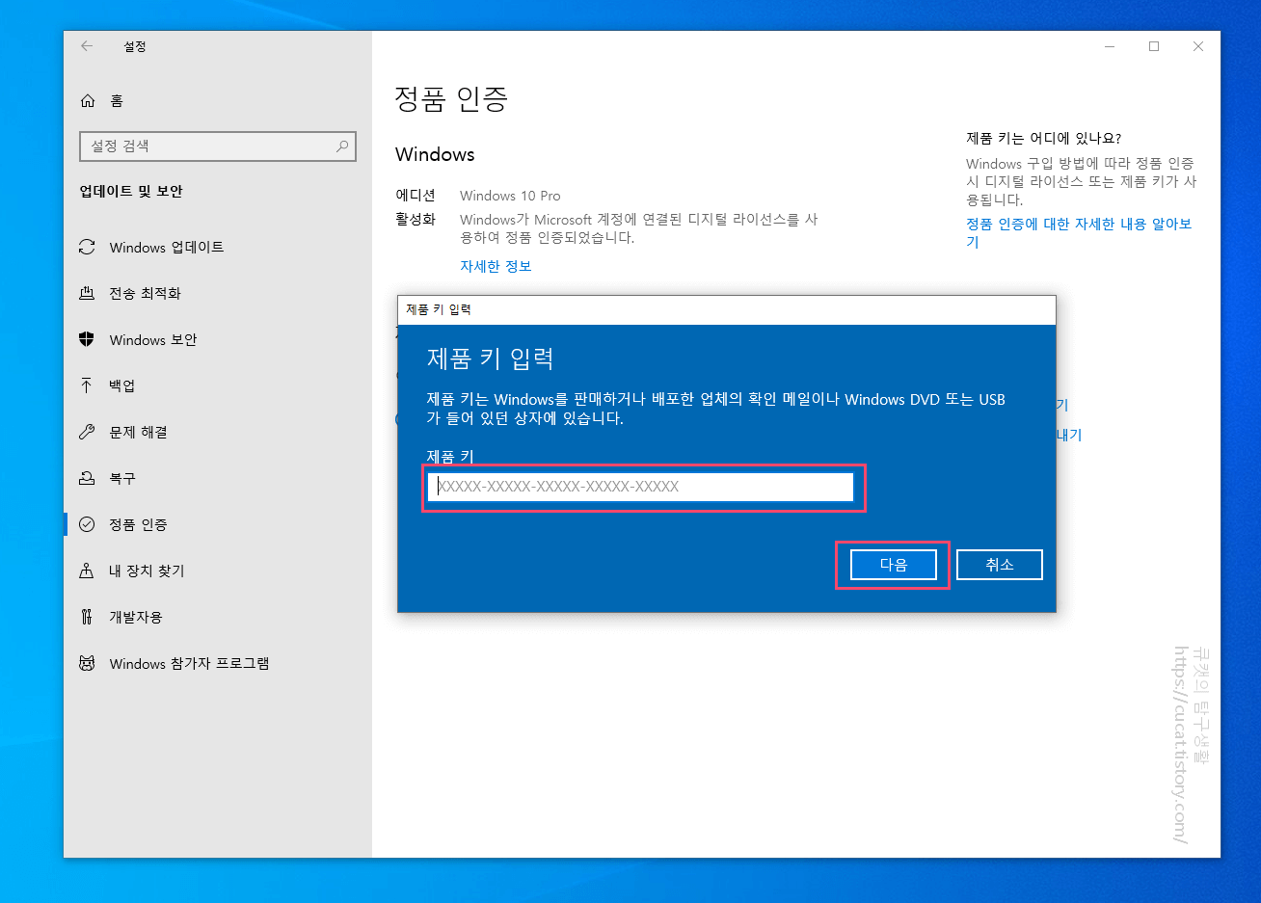Image resolution: width=1261 pixels, height=903 pixels.
Task: Open the 자세한 정보 link
Action: point(496,266)
